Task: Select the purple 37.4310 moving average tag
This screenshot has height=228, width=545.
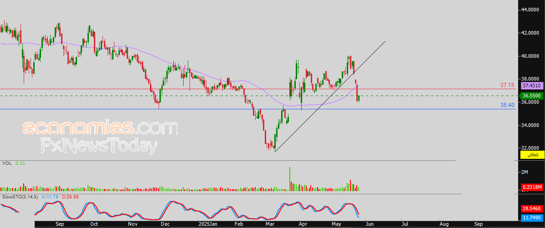Action: click(x=532, y=86)
